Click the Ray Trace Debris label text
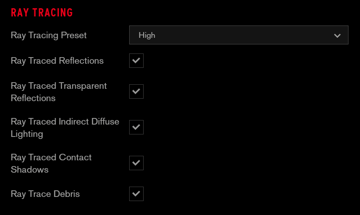This screenshot has height=215, width=360. [x=45, y=194]
